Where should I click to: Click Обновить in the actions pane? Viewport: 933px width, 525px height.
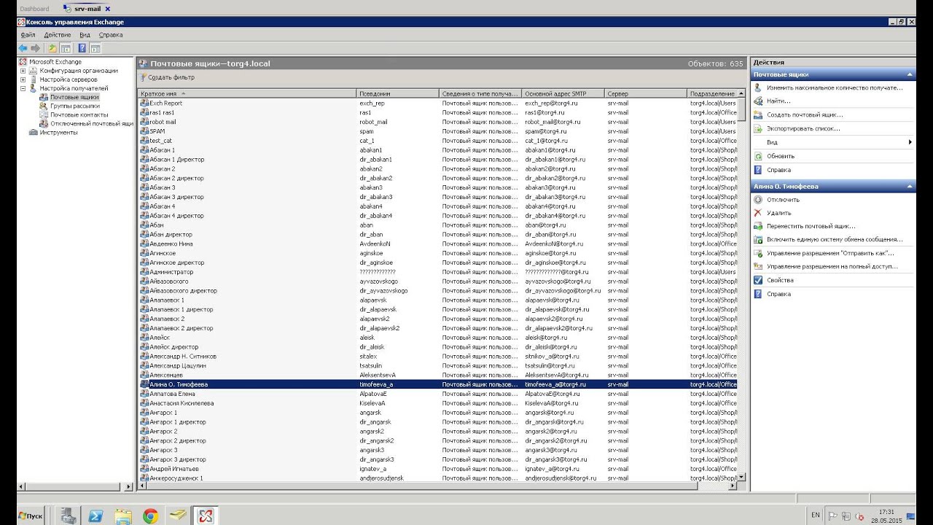tap(781, 156)
